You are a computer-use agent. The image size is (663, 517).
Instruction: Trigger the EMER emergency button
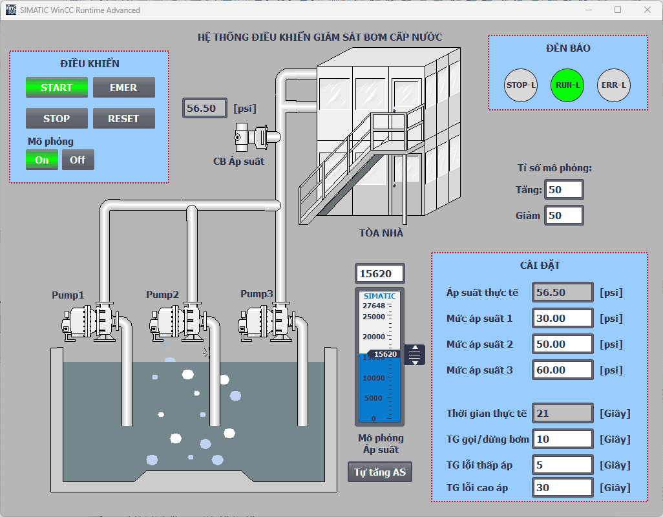coord(124,87)
